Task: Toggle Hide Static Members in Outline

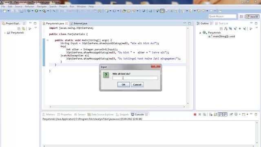Action: pyautogui.click(x=235, y=29)
